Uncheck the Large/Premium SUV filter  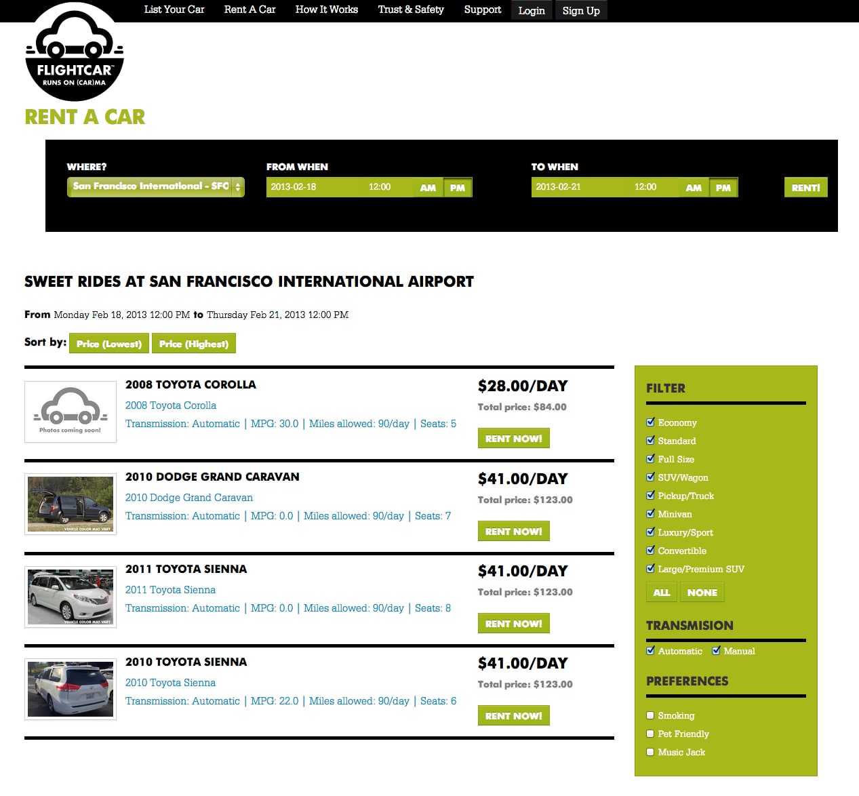coord(651,568)
